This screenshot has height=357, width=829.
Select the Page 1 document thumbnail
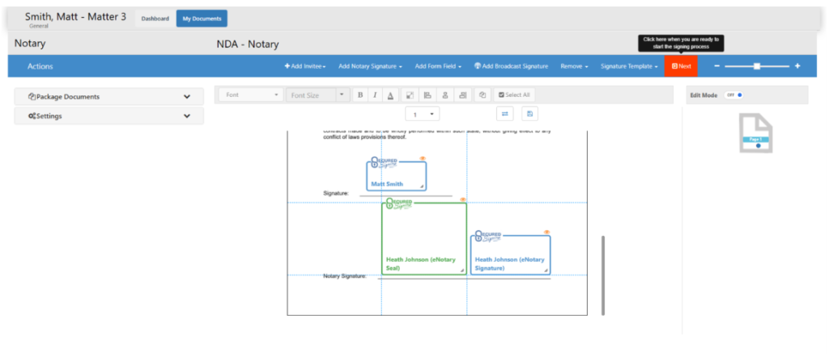[756, 133]
